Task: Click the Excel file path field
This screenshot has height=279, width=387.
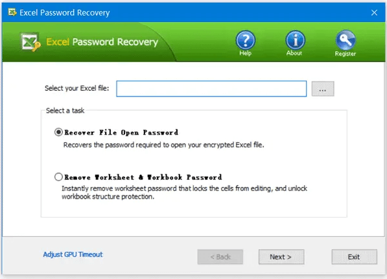Action: click(211, 89)
